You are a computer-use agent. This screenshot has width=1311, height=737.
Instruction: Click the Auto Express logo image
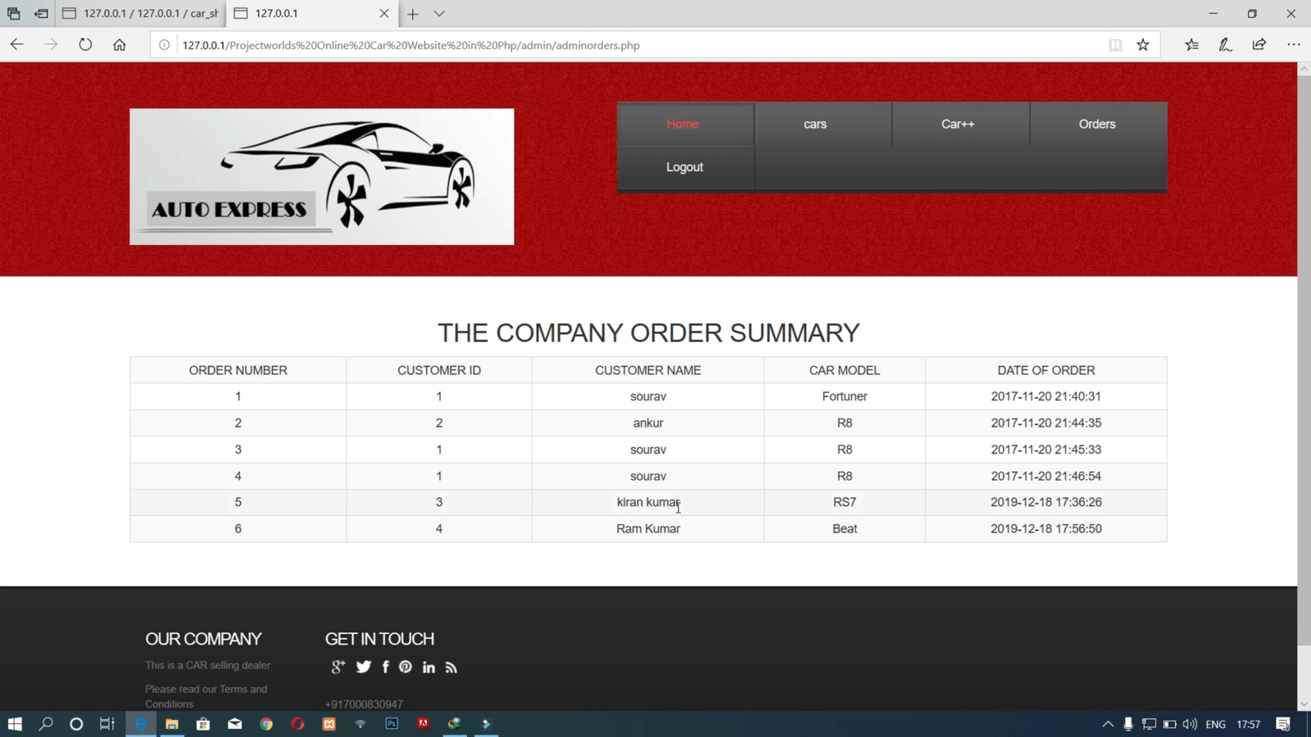point(322,177)
